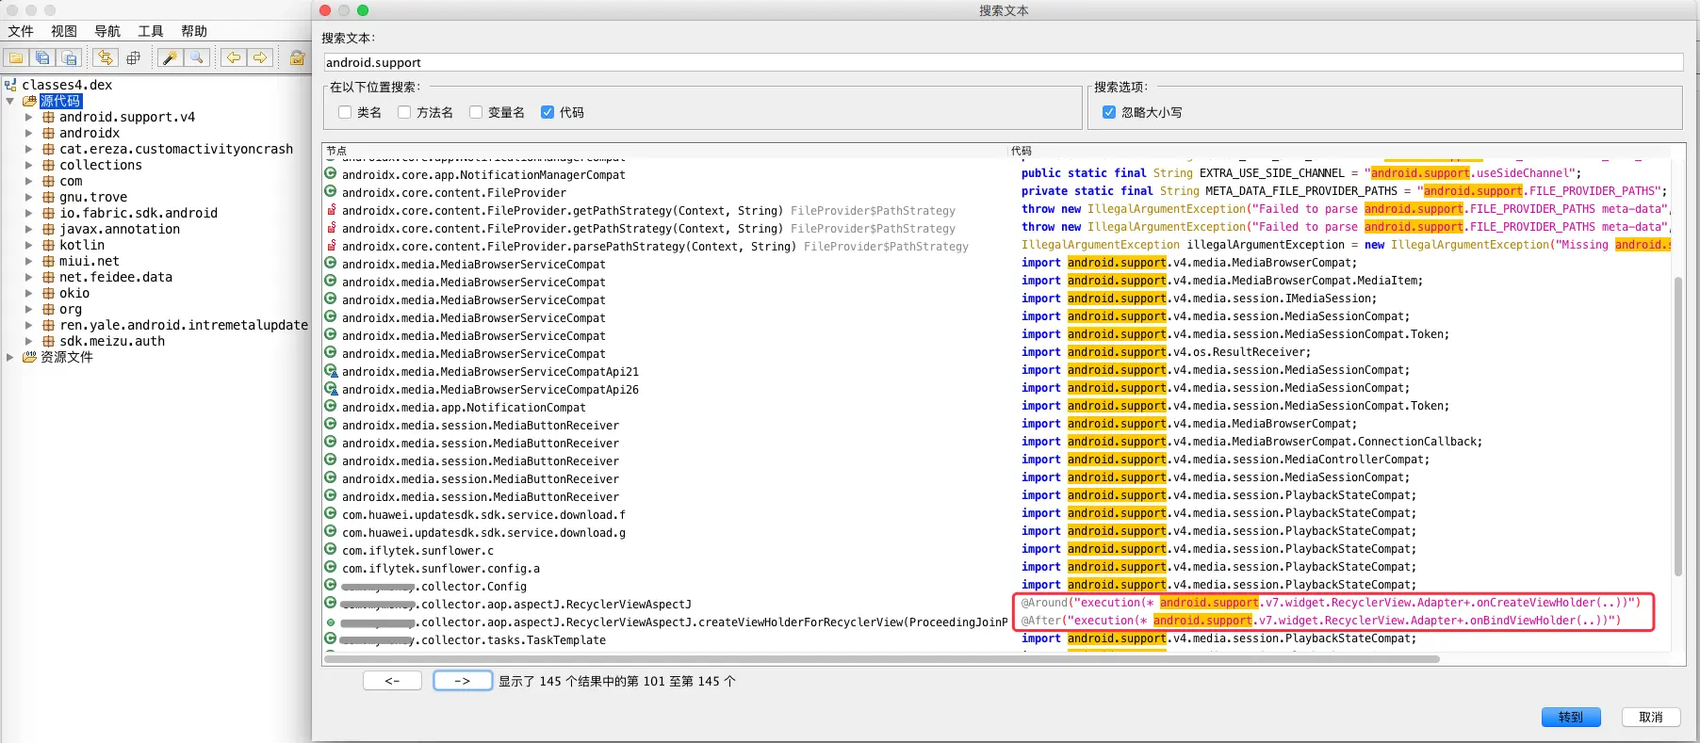The height and width of the screenshot is (743, 1700).
Task: Select result com.iflytek.sunflower.config.a
Action: point(441,569)
